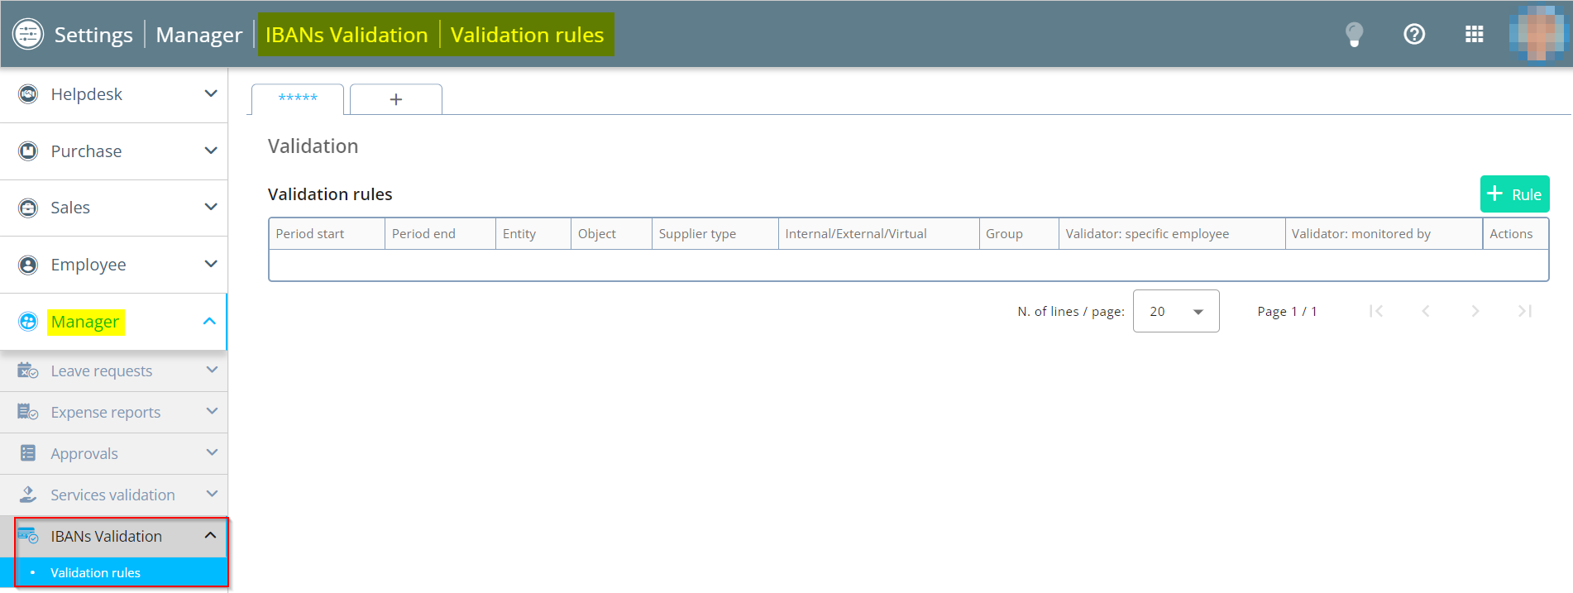Click the Leave requests calendar icon
1573x593 pixels.
(x=28, y=371)
